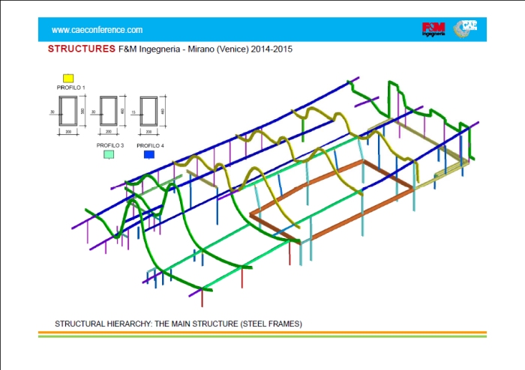525x370 pixels.
Task: Click the red vertical column under green arch
Action: (243, 278)
